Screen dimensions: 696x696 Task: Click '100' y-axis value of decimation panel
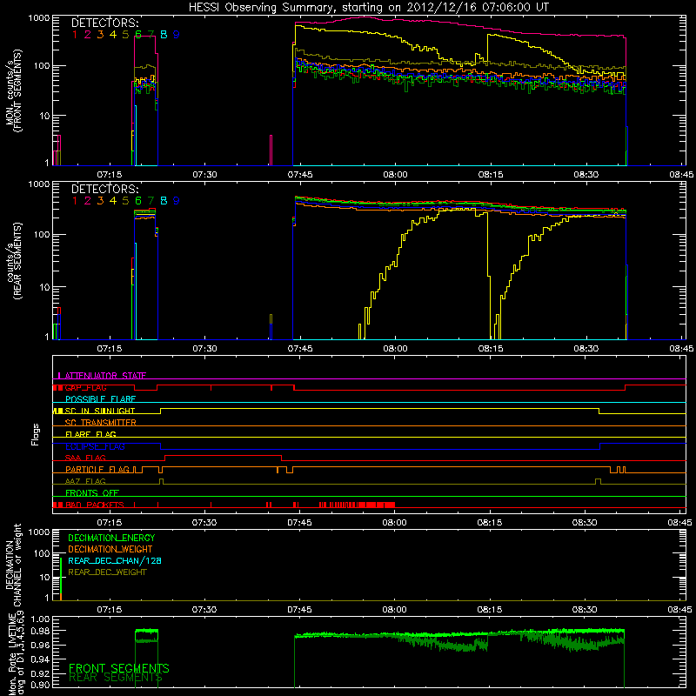coord(41,554)
